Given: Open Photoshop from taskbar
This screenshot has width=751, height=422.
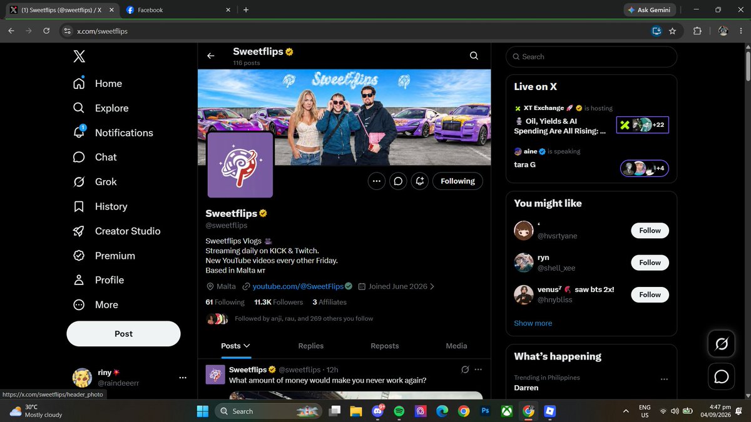Looking at the screenshot, I should (484, 411).
